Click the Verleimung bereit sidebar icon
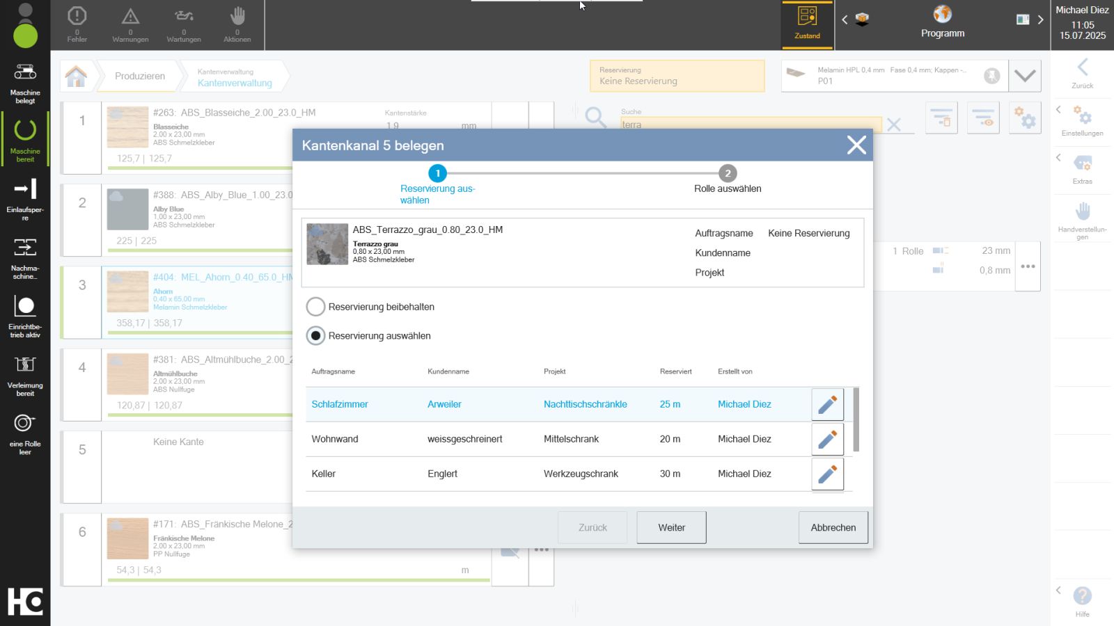Screen dimensions: 1114x626 coord(25,375)
